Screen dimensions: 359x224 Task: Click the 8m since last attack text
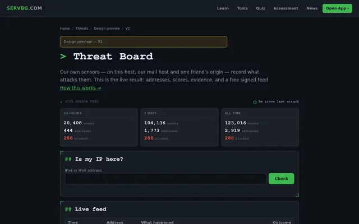click(279, 101)
